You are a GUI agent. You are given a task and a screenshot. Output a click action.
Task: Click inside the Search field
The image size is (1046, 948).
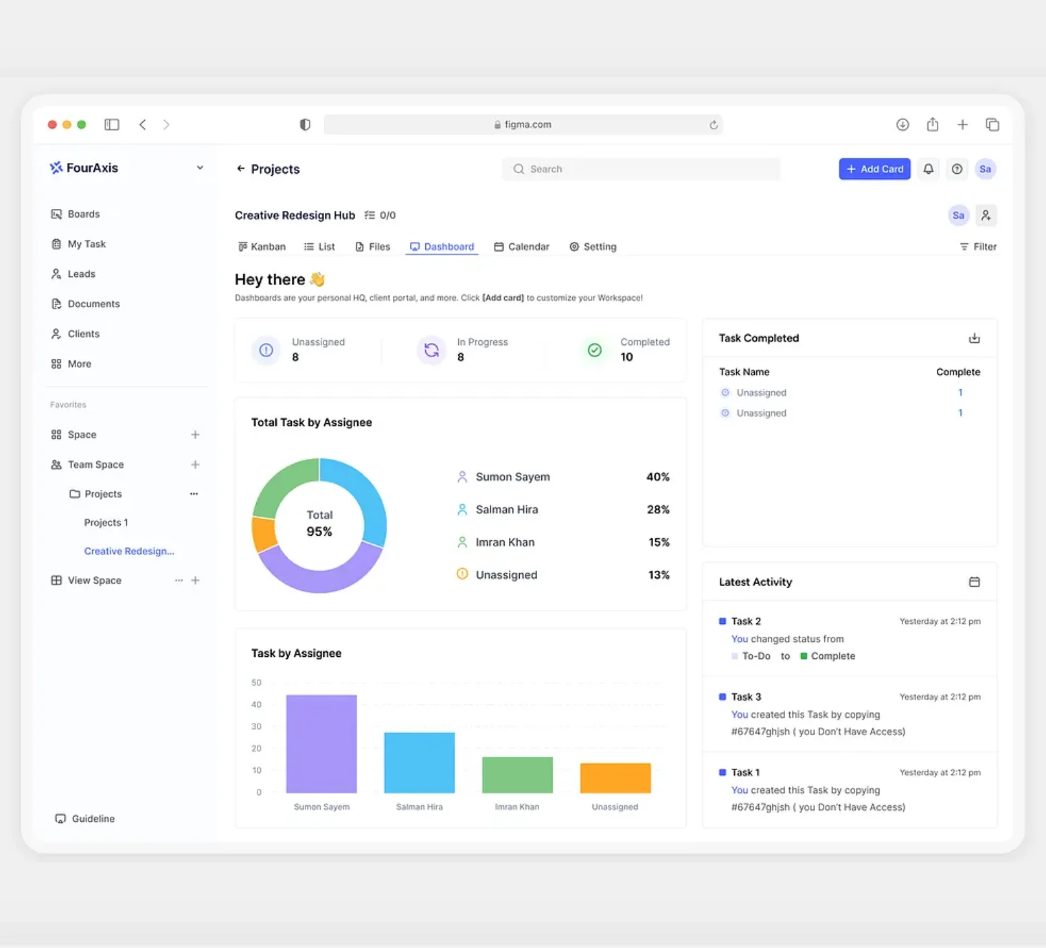coord(640,168)
